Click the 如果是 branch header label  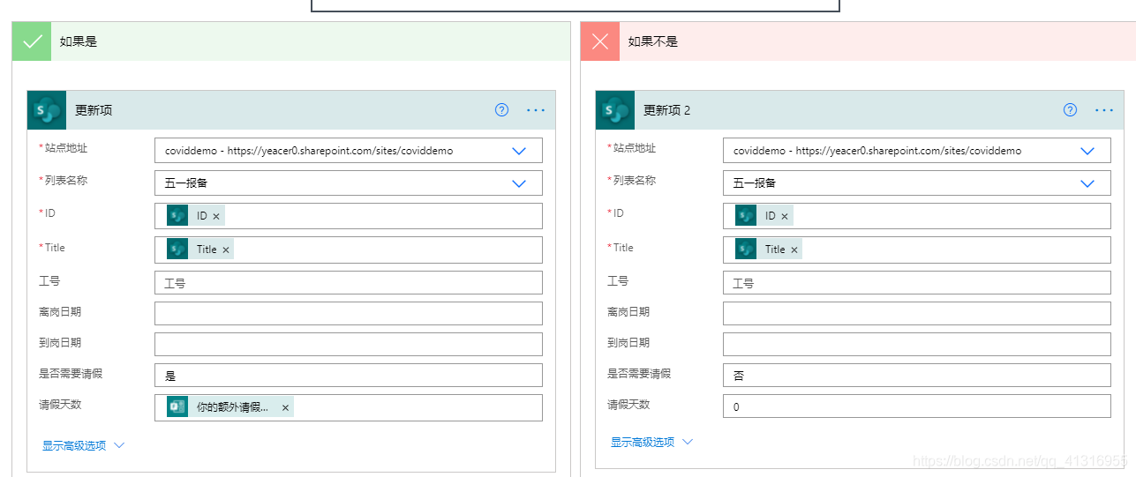coord(79,41)
